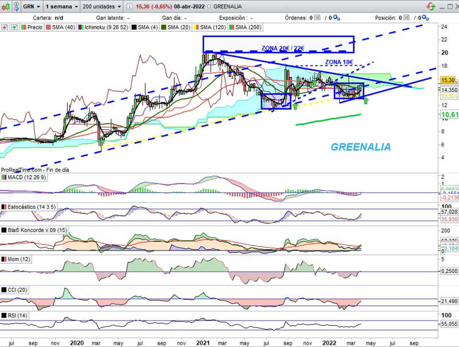Click the 'ProRealTime.com - Fin de día' text
Viewport: 459px width, 347px height.
click(x=35, y=170)
